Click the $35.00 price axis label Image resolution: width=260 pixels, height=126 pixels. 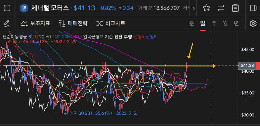point(247,93)
